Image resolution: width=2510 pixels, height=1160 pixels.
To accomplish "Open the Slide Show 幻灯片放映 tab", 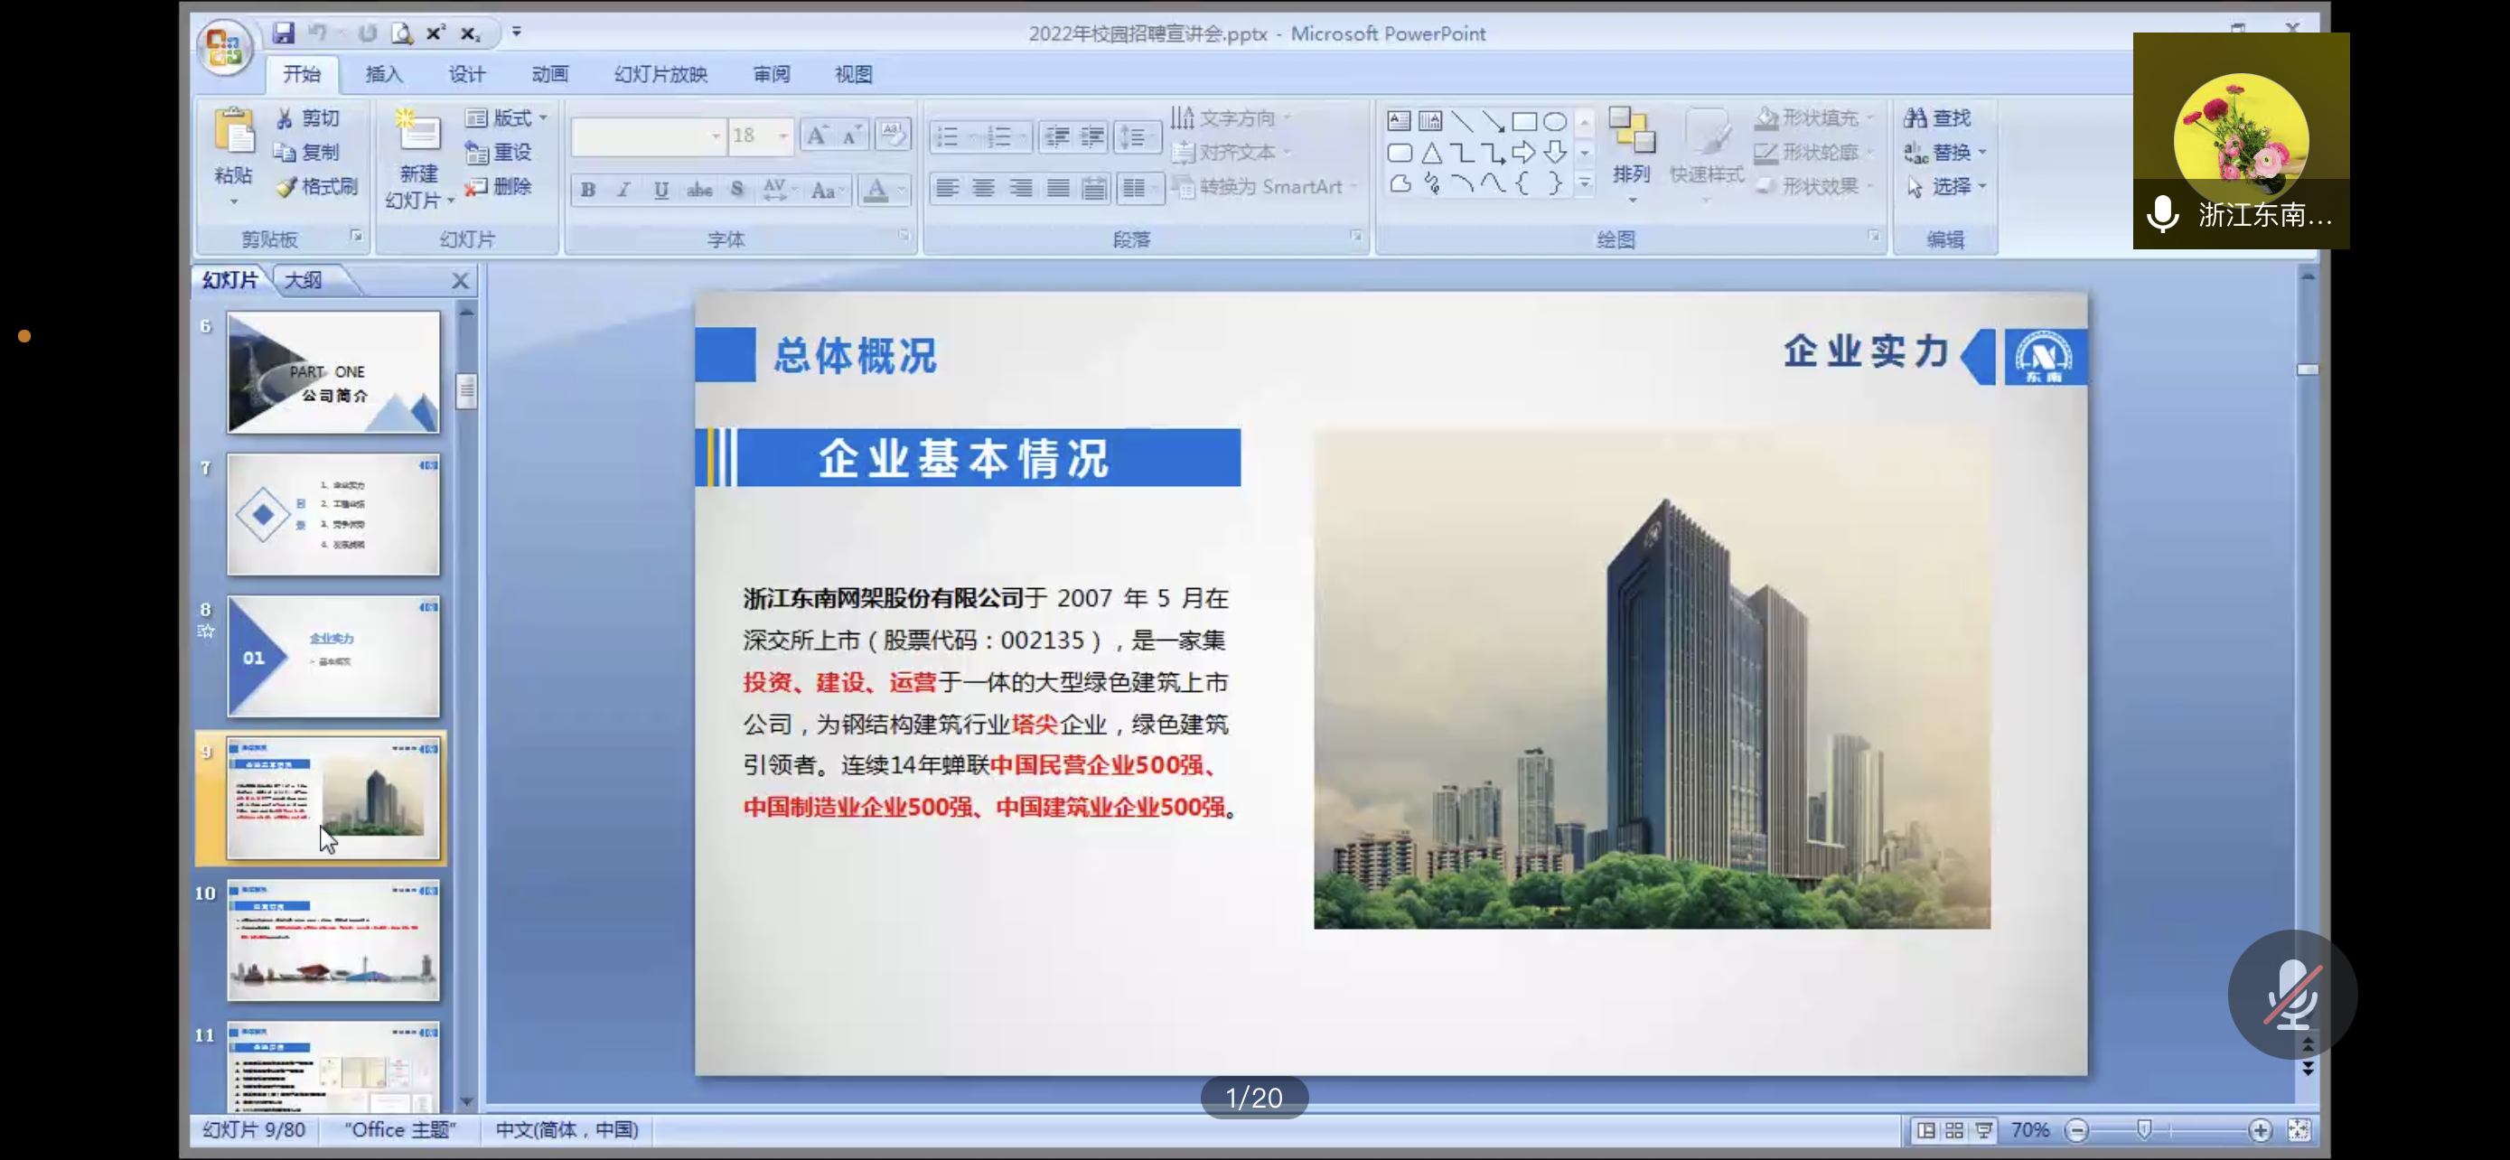I will tap(660, 74).
